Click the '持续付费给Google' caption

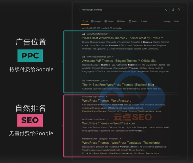(x=32, y=69)
